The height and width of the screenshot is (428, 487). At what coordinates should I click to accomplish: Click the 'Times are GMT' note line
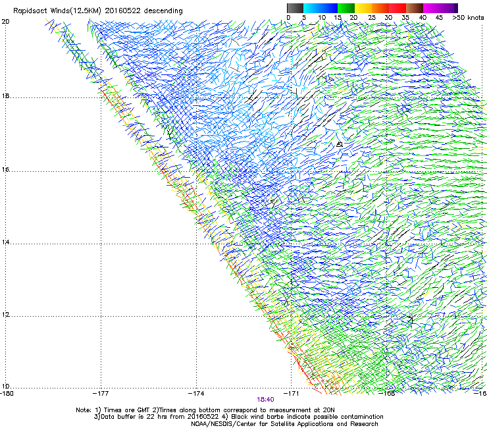[x=205, y=410]
